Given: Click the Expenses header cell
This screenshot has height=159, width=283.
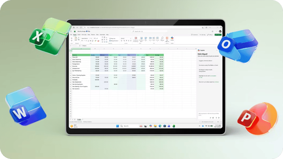Looking at the screenshot, I should tap(81, 55).
